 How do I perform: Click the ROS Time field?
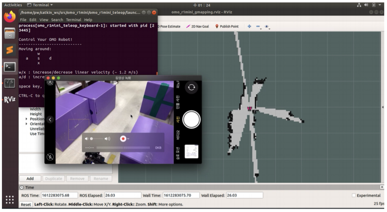[x=59, y=195]
